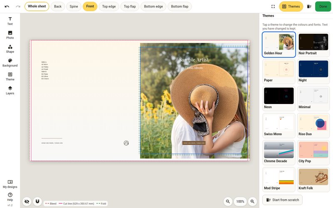
Task: Apply the Mod Stripe theme
Action: [x=278, y=180]
